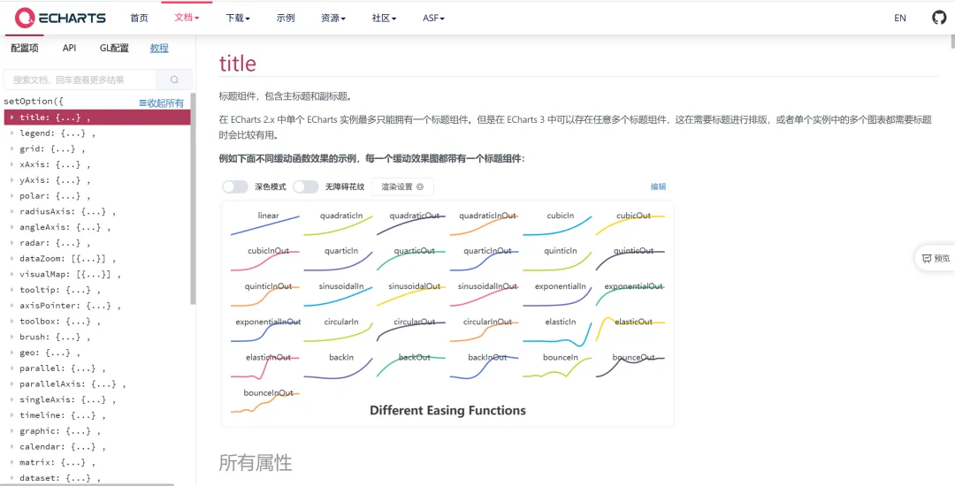The image size is (955, 486).
Task: Switch language with EN link
Action: click(900, 18)
